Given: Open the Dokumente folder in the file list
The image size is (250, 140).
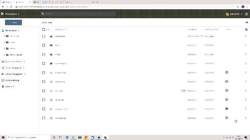Looking at the screenshot, I should coord(60,36).
